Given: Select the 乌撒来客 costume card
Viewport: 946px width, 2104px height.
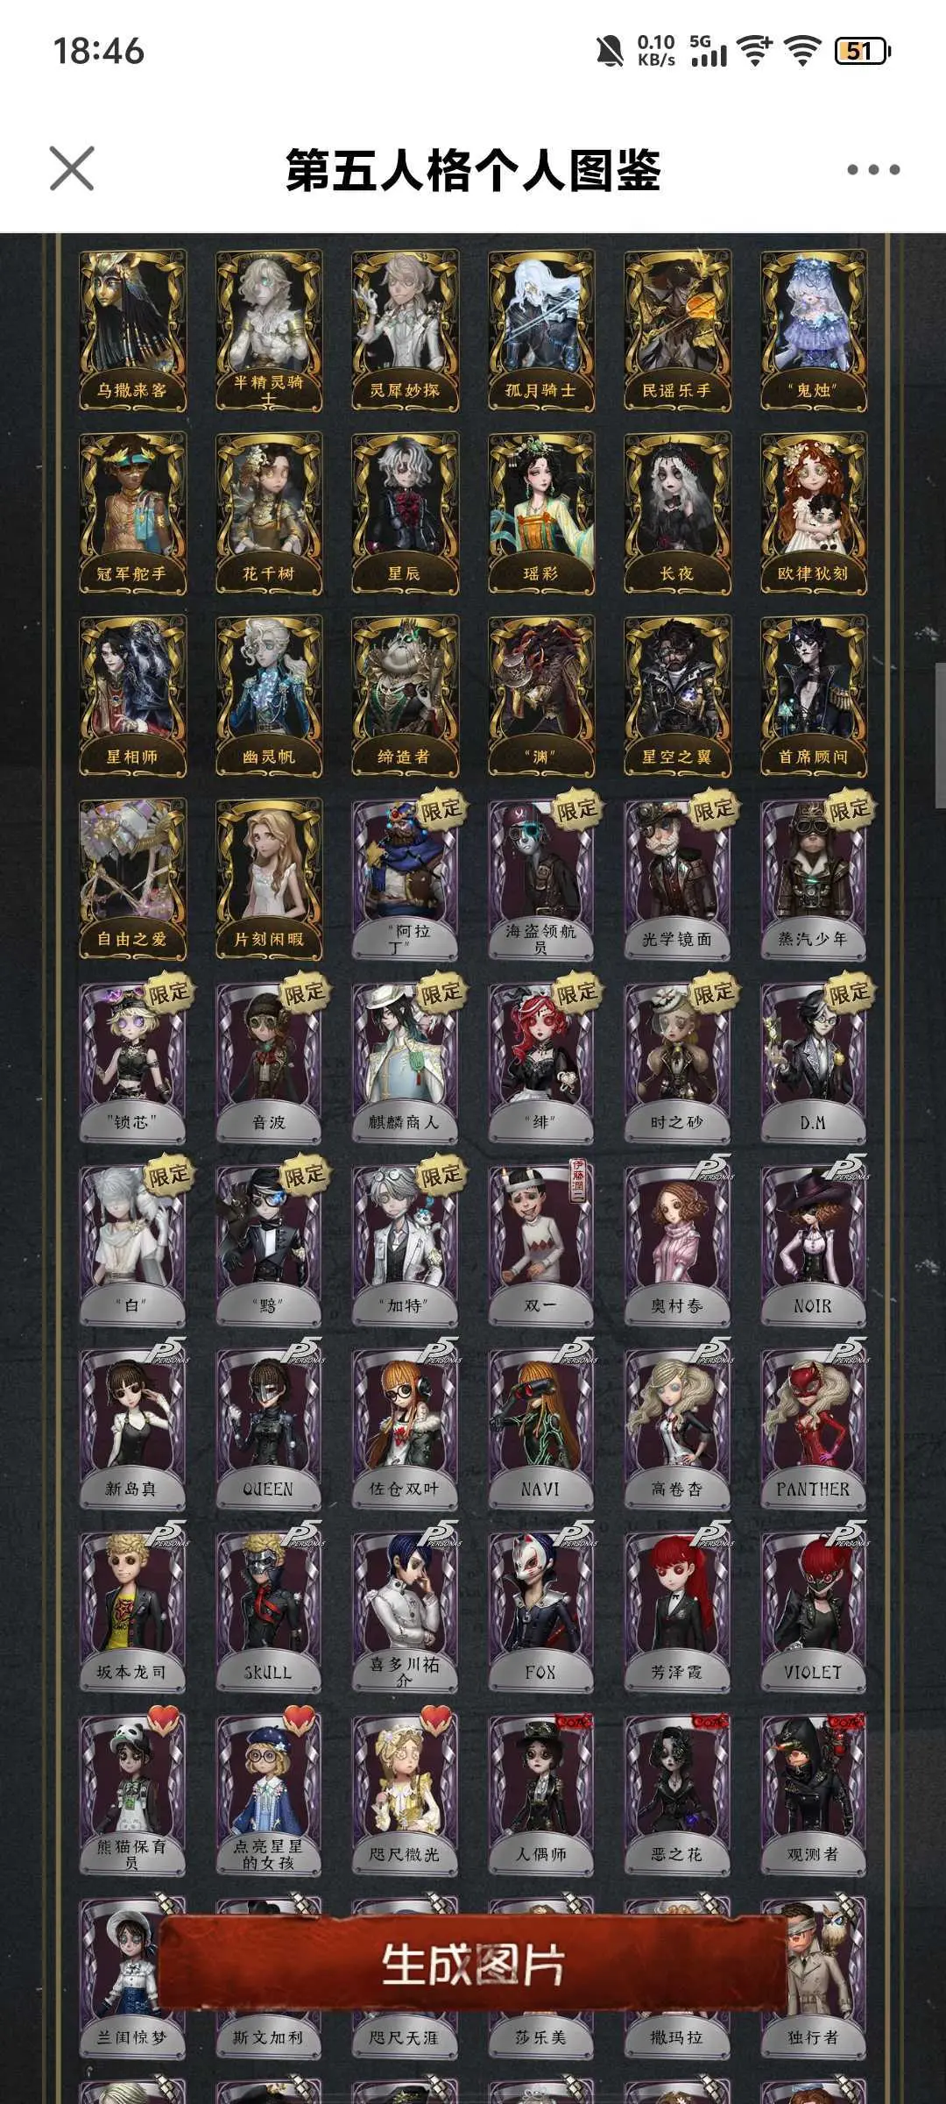Looking at the screenshot, I should point(132,331).
